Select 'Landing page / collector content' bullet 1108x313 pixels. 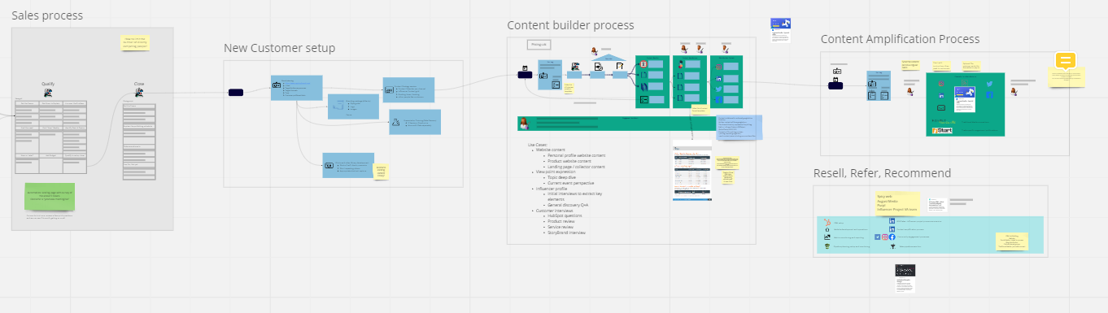tap(576, 167)
